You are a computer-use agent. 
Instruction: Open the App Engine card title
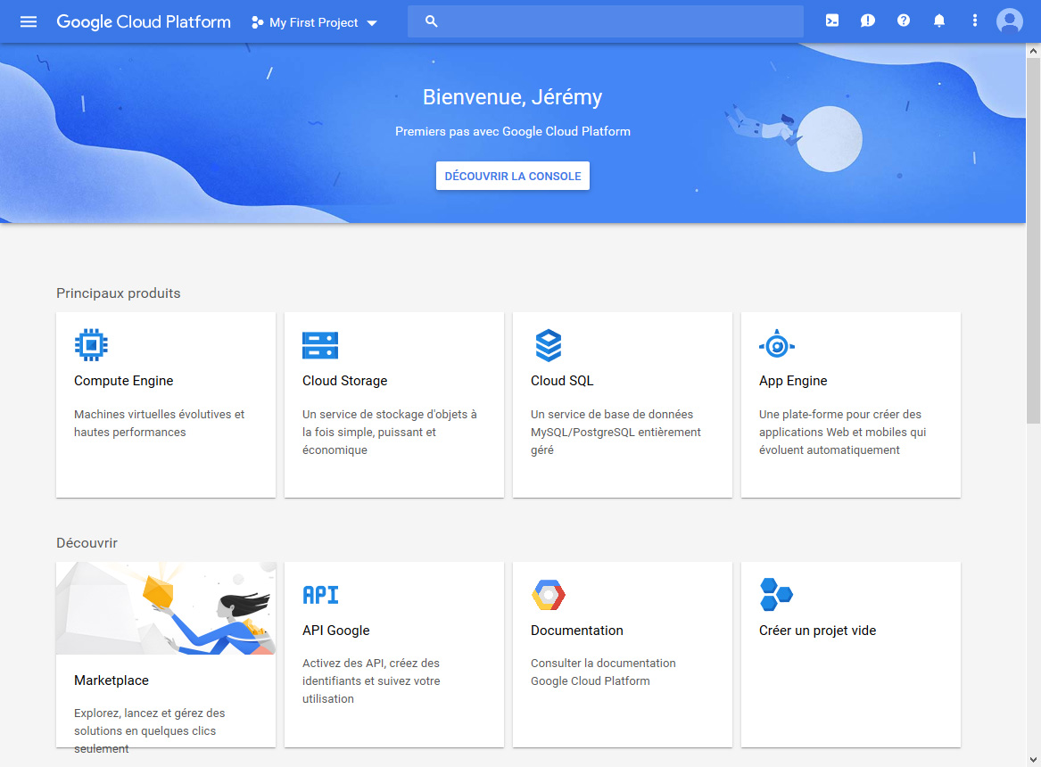pyautogui.click(x=793, y=381)
